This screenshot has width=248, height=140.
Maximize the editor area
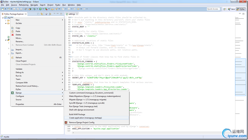click(x=243, y=14)
